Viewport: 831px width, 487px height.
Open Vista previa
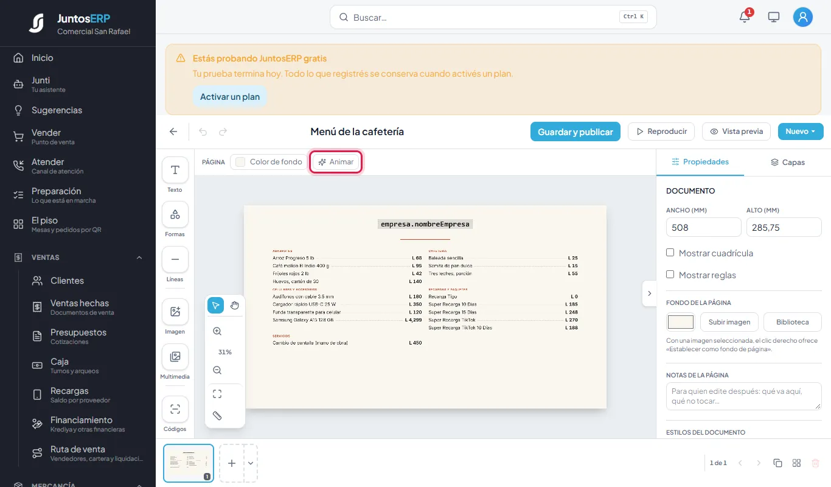736,131
